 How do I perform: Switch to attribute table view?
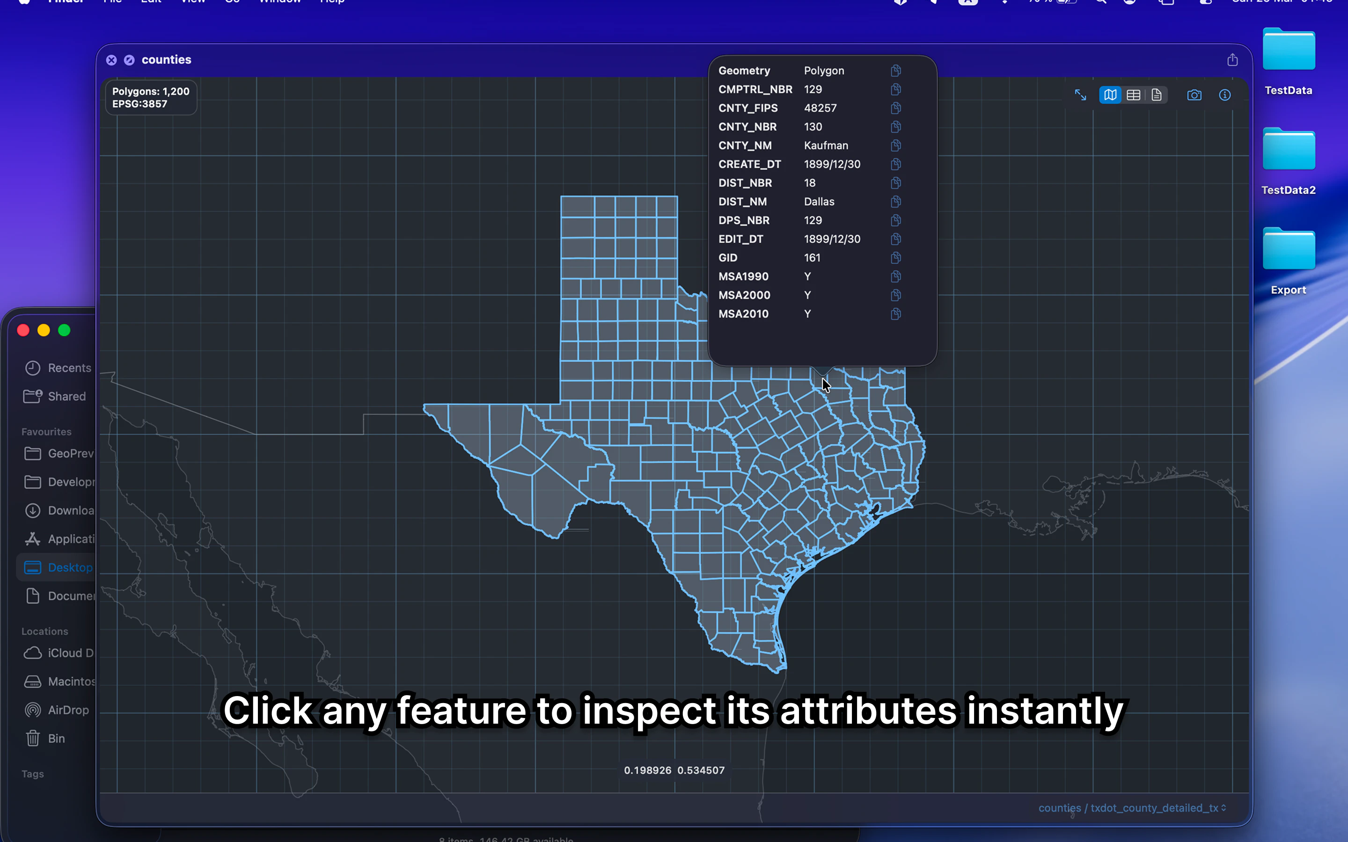tap(1133, 95)
